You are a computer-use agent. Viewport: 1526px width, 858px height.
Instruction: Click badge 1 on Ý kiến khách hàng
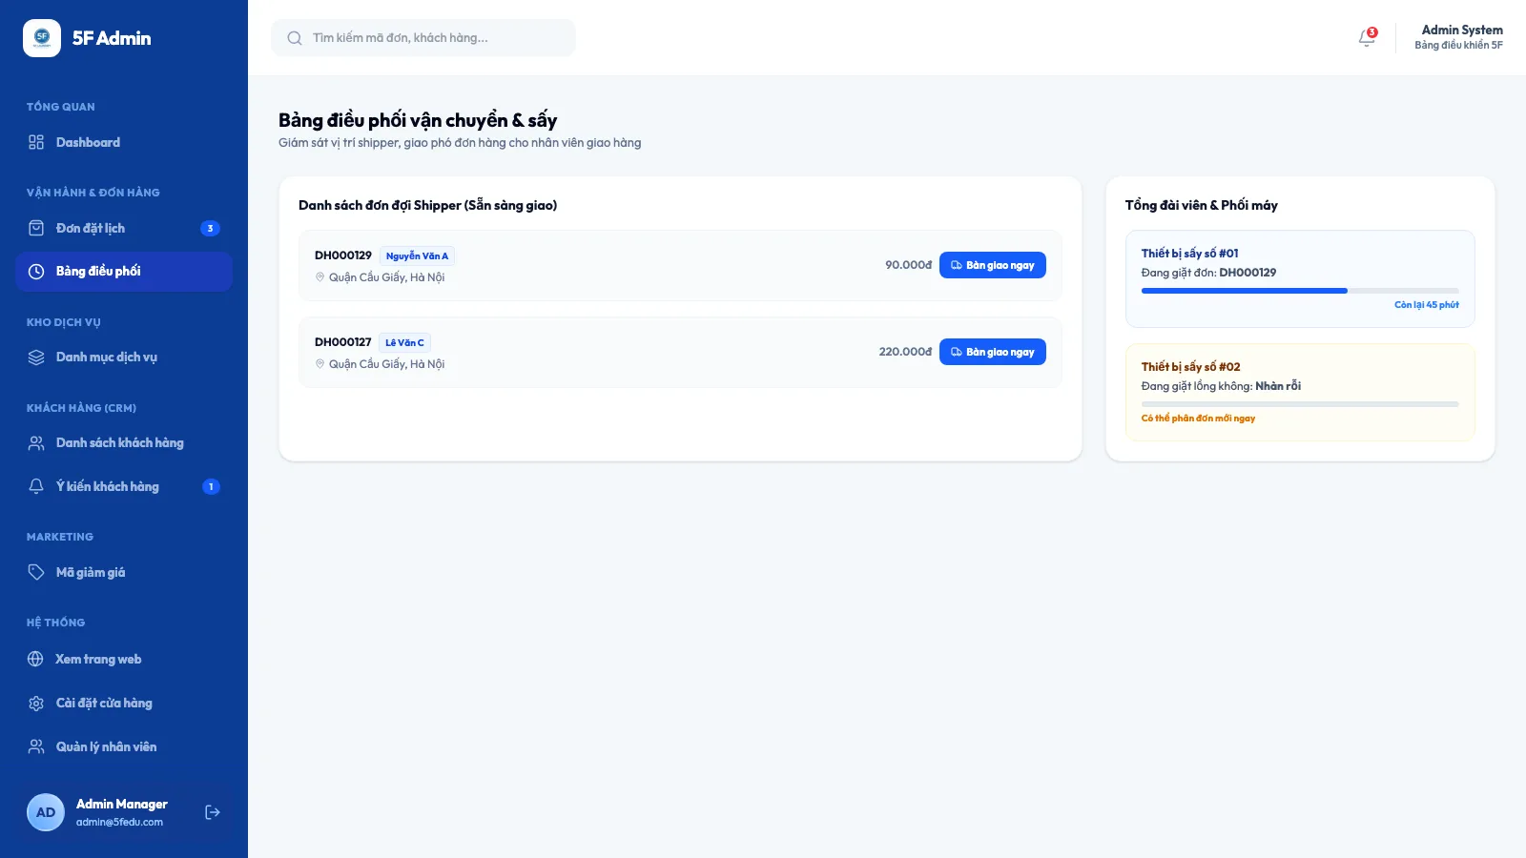pos(211,486)
